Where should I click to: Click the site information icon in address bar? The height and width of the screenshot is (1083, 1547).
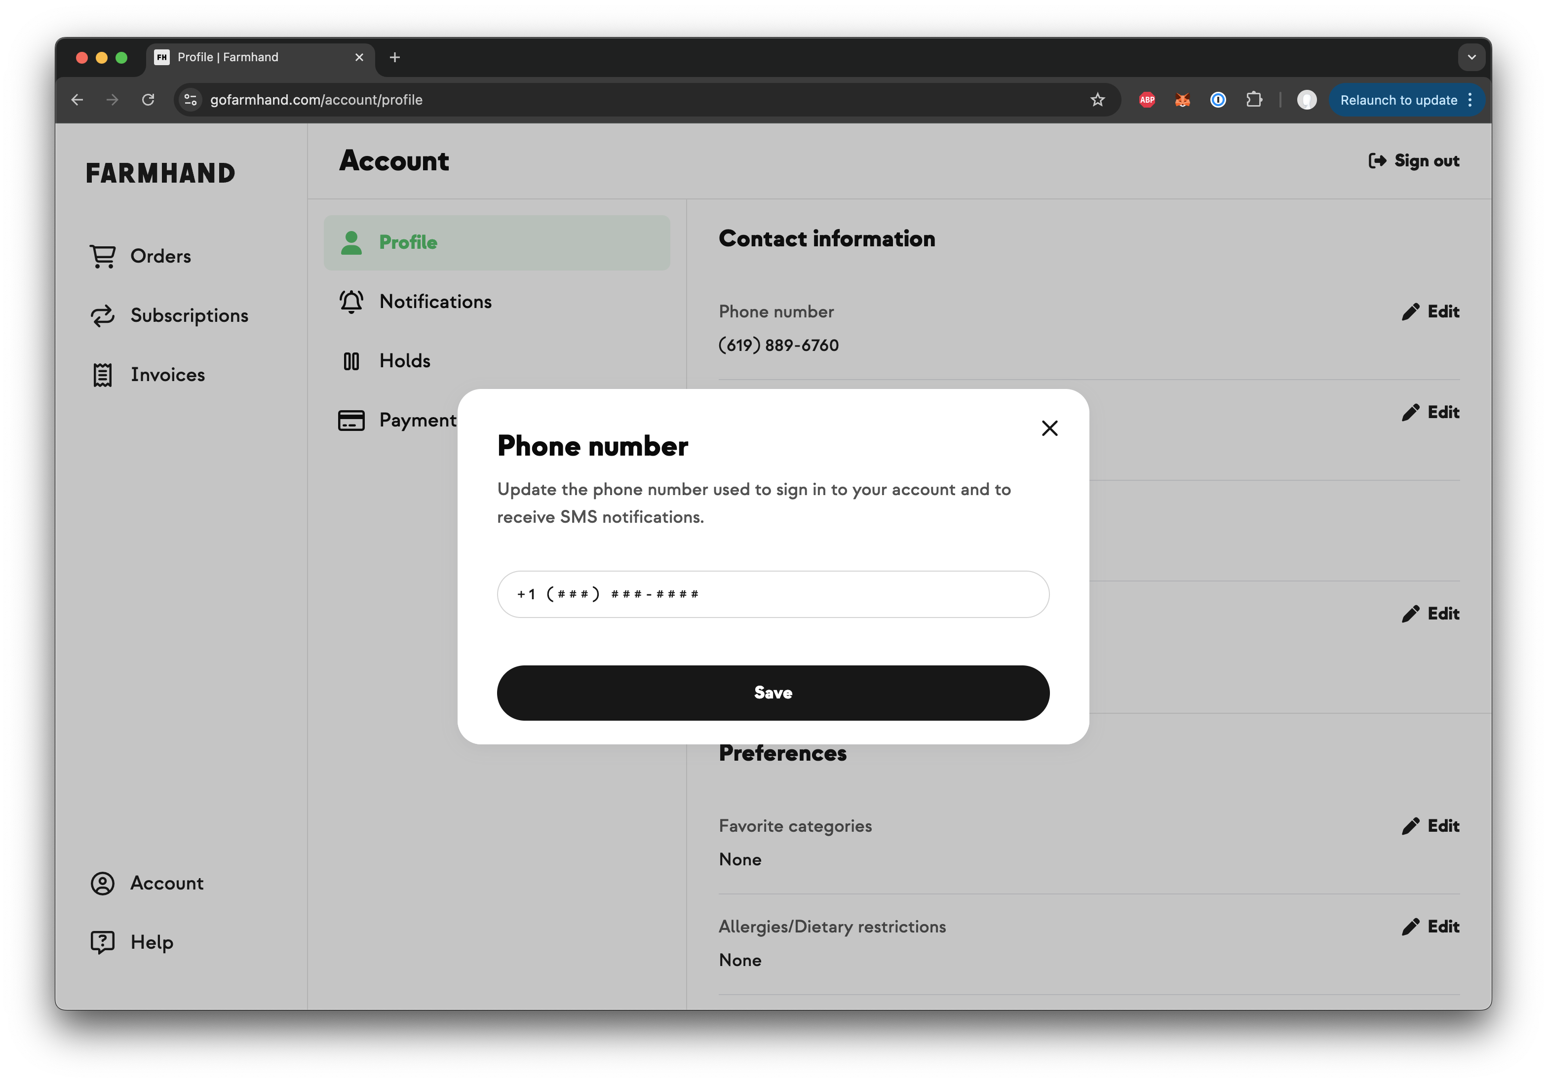click(191, 100)
